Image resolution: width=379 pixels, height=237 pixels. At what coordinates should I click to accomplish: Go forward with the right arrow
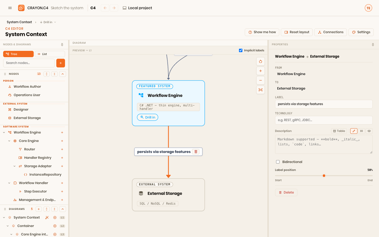click(x=114, y=8)
